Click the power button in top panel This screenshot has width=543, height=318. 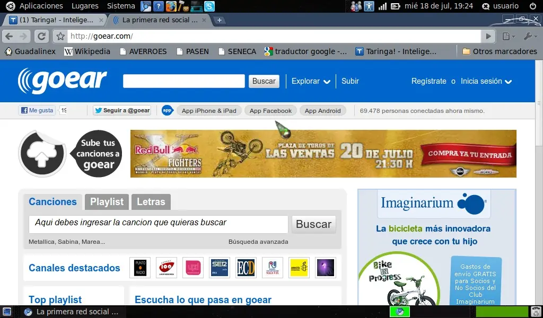(533, 6)
